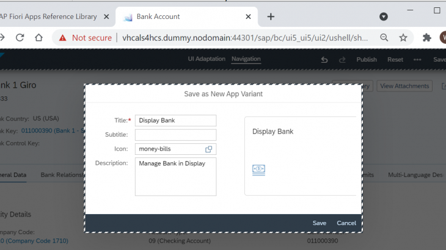Save the new app variant
The height and width of the screenshot is (250, 446).
[x=320, y=223]
